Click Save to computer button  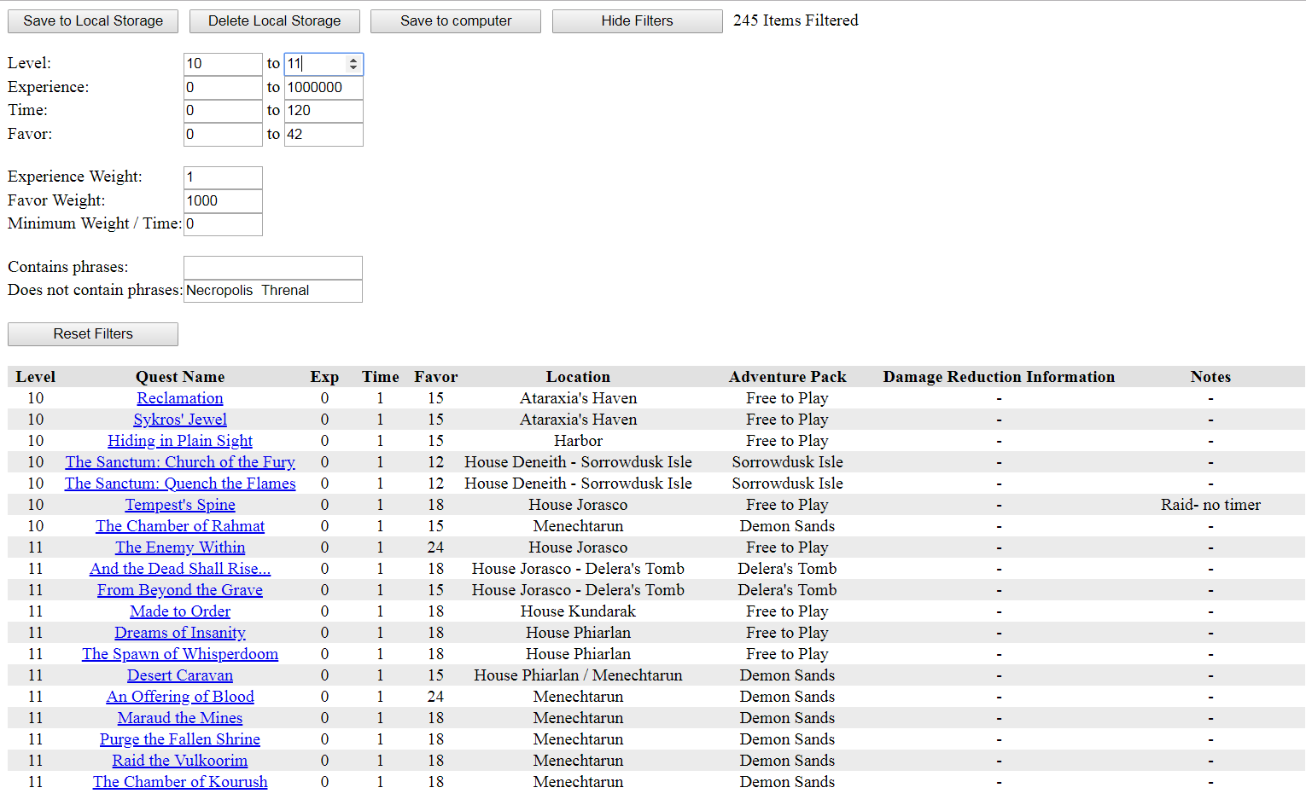[456, 21]
